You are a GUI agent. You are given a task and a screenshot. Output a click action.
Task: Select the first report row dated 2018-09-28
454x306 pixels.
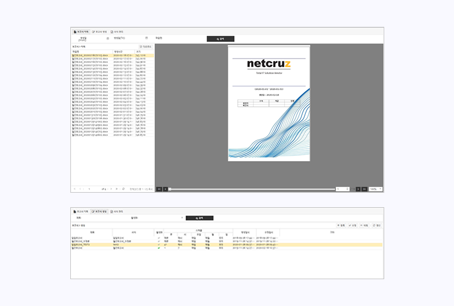click(226, 238)
